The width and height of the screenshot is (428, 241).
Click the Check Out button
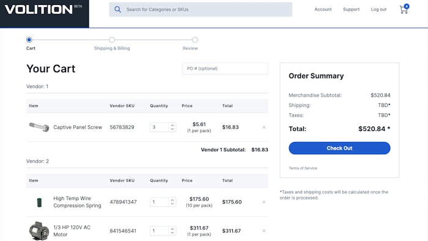(x=339, y=148)
